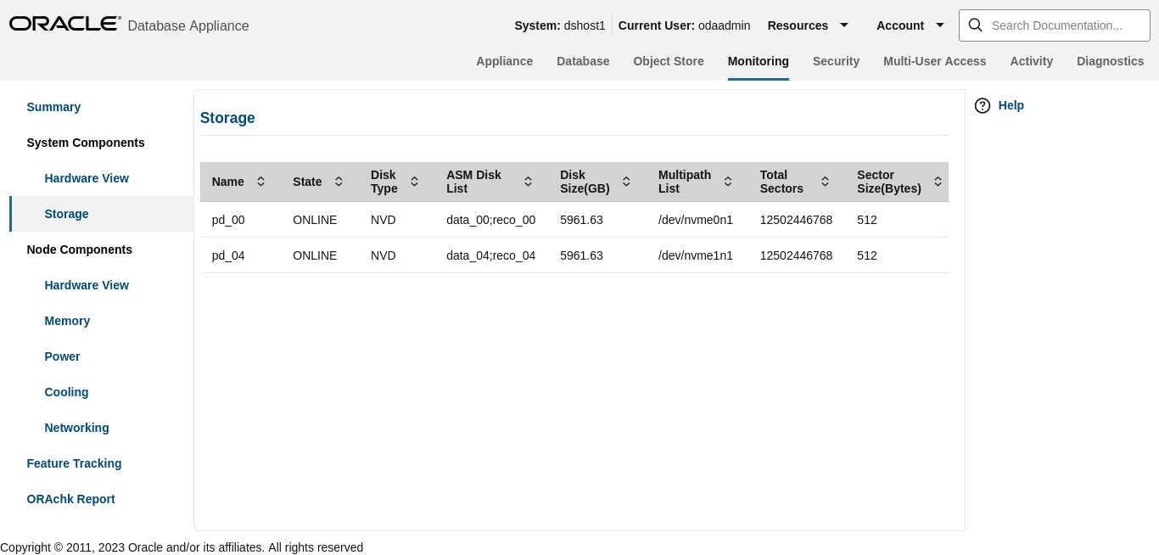Switch to the Diagnostics tab
This screenshot has width=1159, height=555.
pyautogui.click(x=1110, y=61)
